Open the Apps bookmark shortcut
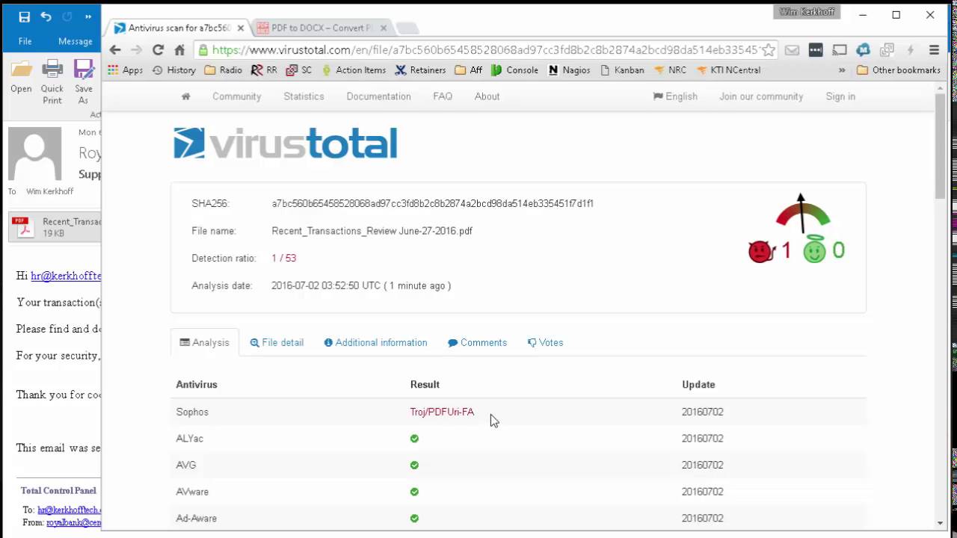This screenshot has height=538, width=957. (126, 70)
